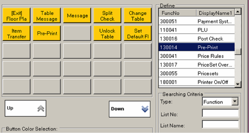Viewport: 249px width, 133px height.
Task: Select empty slot between Pre-Print and Unlock Table
Action: point(77,33)
